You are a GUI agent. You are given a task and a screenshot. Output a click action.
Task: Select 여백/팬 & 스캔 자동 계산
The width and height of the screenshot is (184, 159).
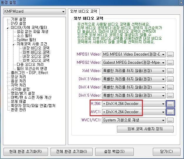pos(31,97)
